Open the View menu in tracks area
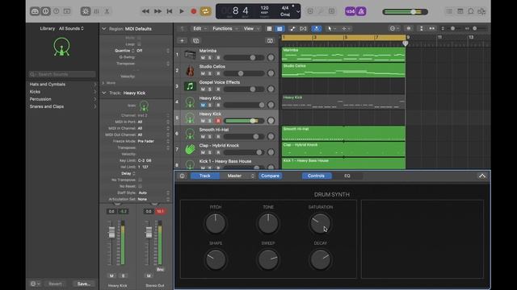The image size is (517, 290). (x=251, y=29)
